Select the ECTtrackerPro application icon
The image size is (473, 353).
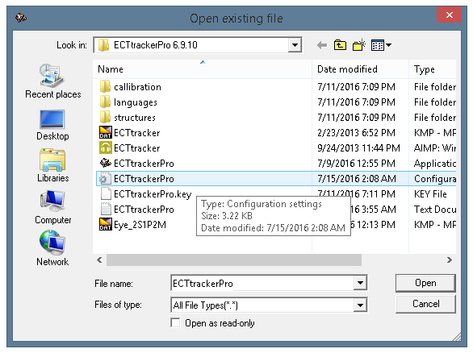105,163
